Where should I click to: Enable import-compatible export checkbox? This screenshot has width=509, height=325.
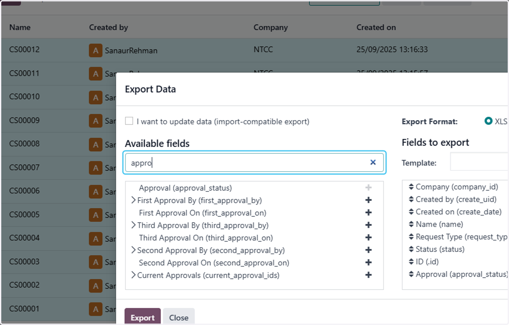pos(129,121)
